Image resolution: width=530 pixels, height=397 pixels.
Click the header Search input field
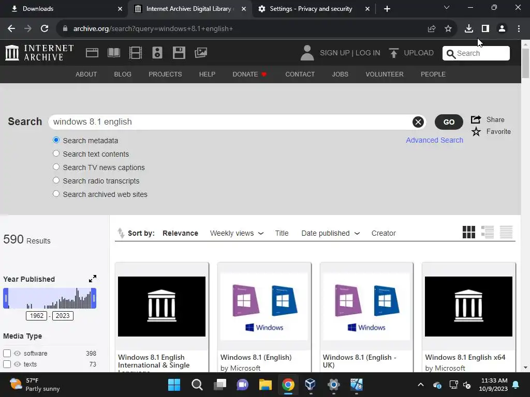[x=476, y=53]
